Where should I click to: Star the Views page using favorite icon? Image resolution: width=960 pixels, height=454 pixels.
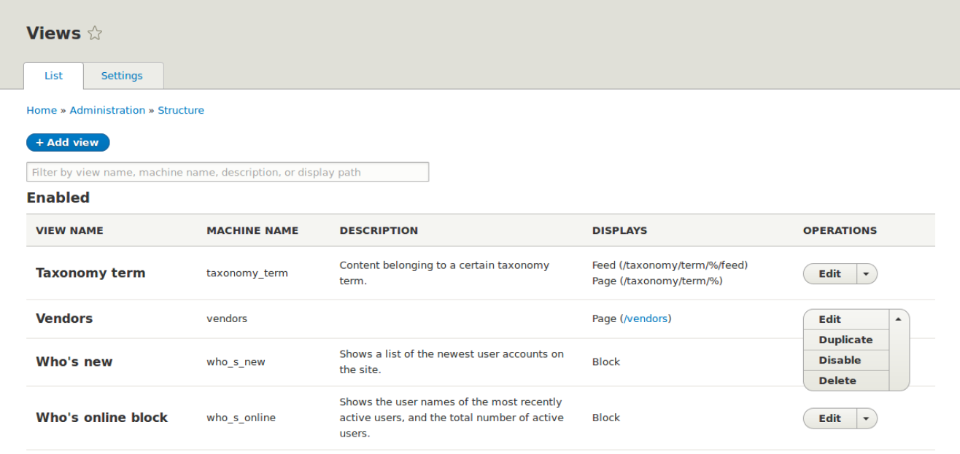[94, 32]
